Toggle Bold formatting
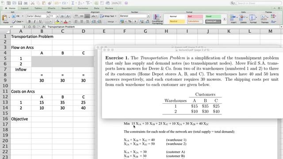Viewport: 283px width, 159px height. (30, 22)
